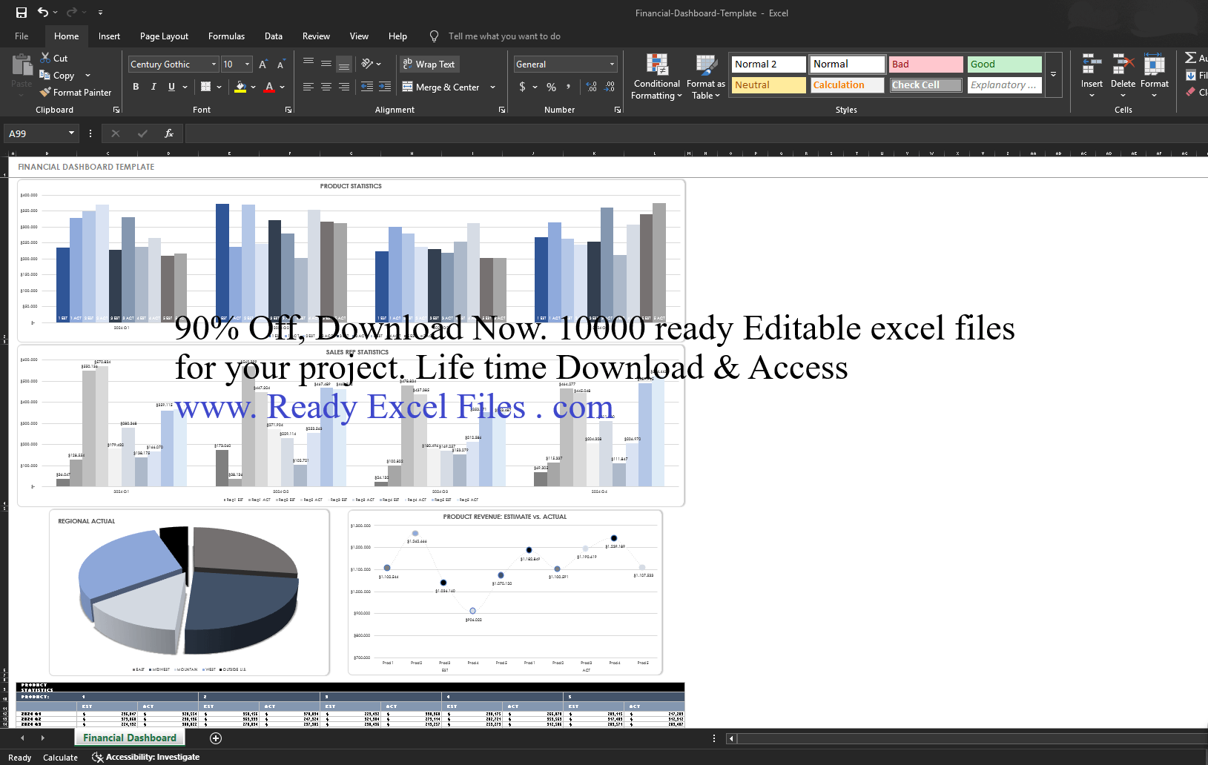Viewport: 1208px width, 765px height.
Task: Click the Insert cells icon
Action: click(1092, 64)
